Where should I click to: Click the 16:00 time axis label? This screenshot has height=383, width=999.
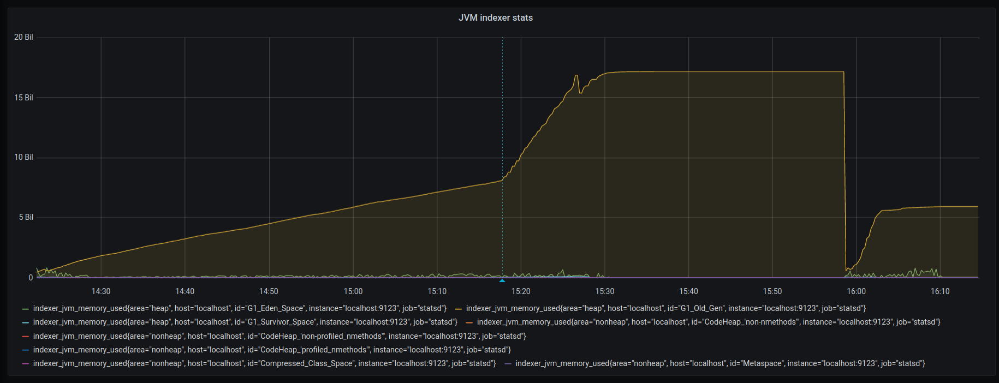tap(856, 291)
